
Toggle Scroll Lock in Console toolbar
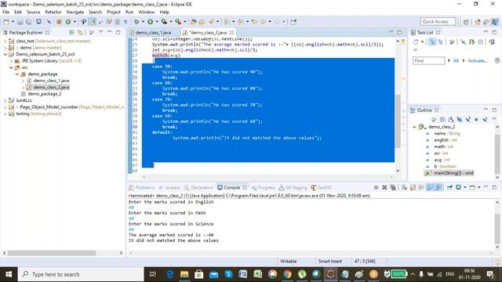(413, 187)
